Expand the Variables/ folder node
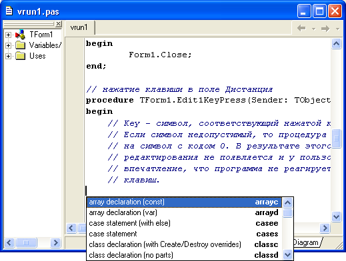Viewport: 346px width, 261px height. 8,45
